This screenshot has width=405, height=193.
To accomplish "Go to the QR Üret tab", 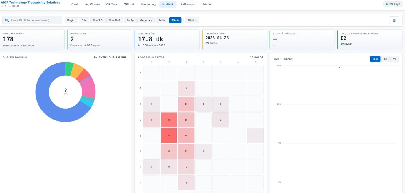I will [x=129, y=4].
